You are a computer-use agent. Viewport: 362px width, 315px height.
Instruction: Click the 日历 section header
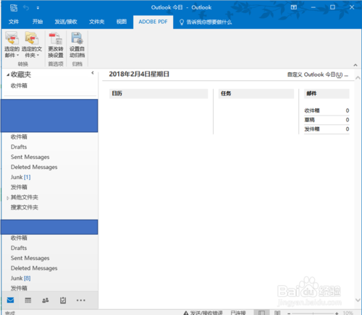click(159, 93)
